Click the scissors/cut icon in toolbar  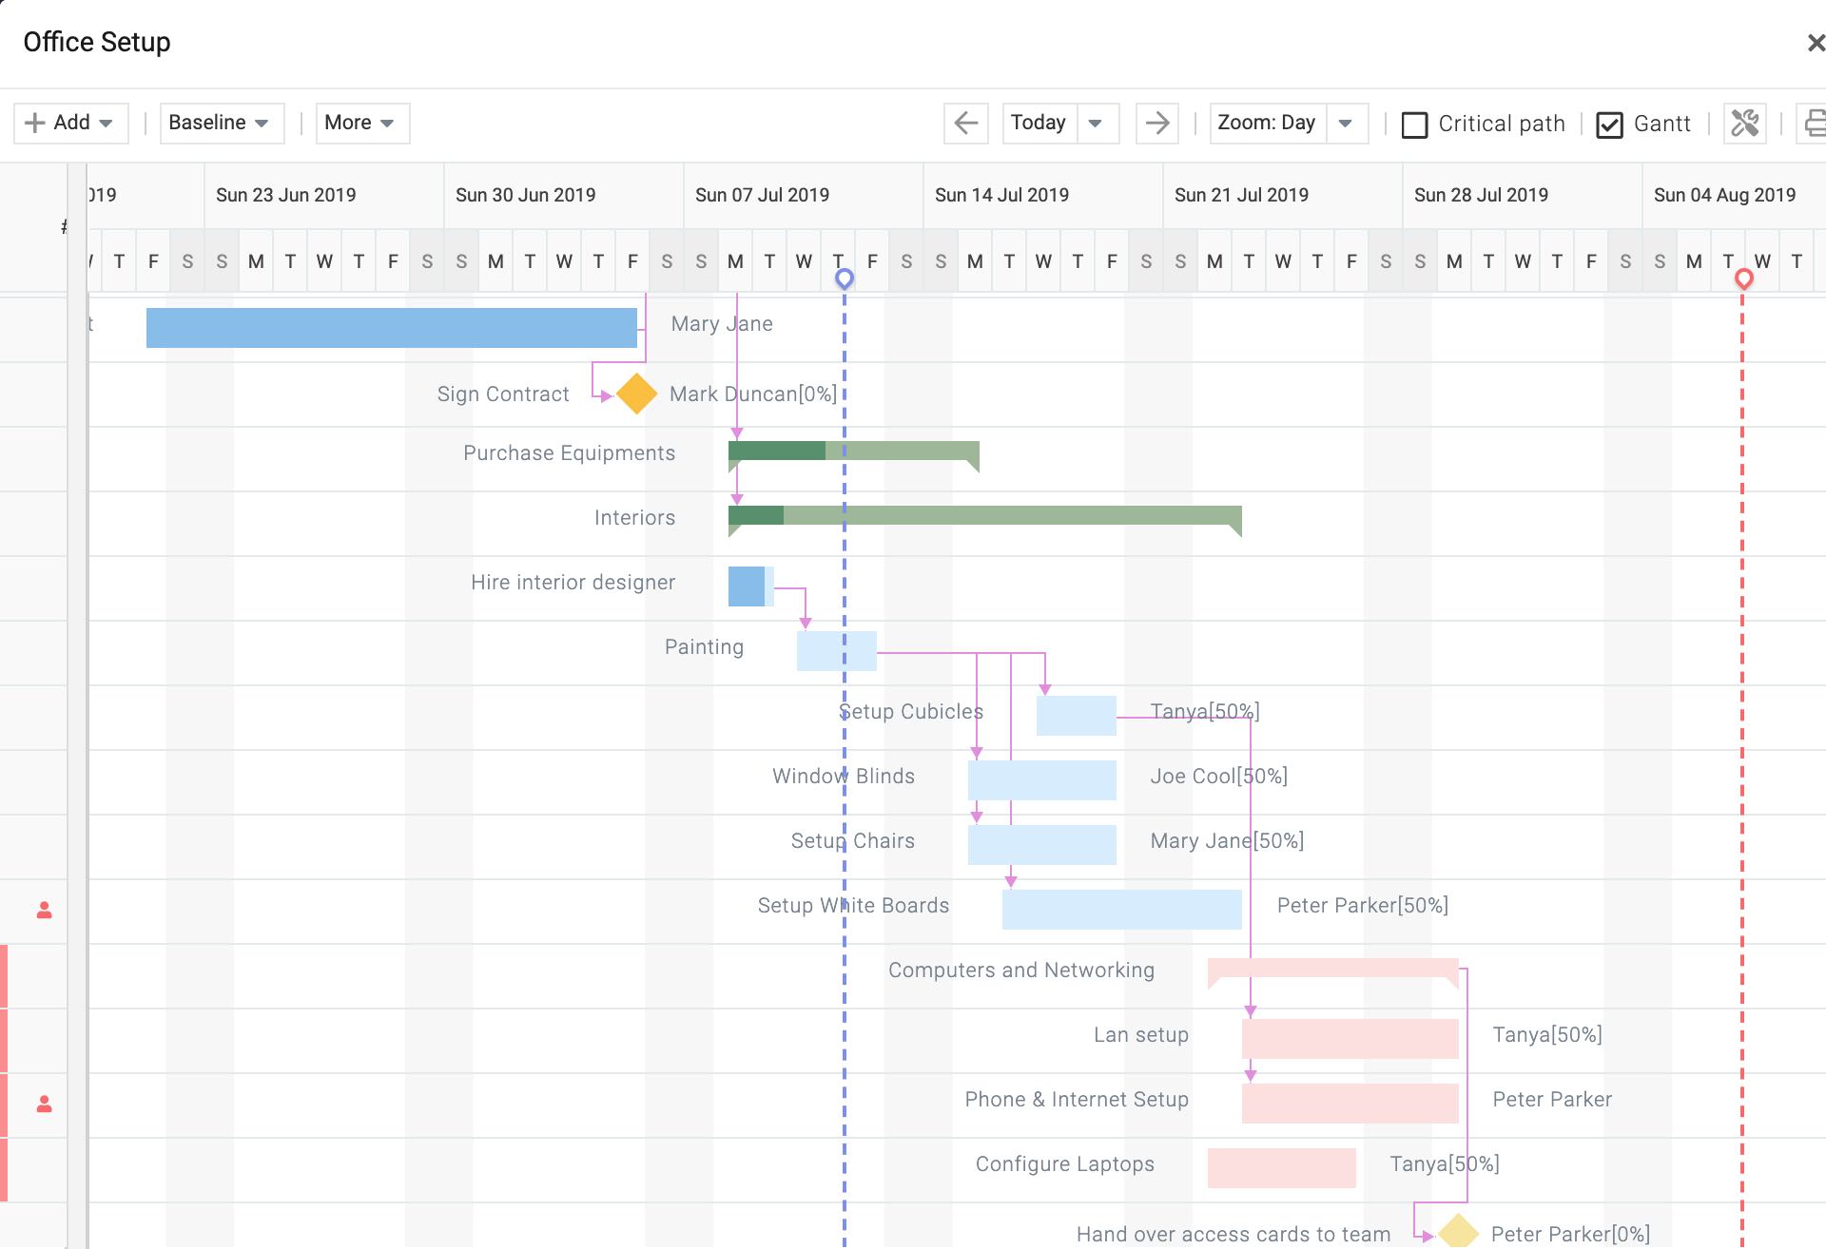point(1747,124)
